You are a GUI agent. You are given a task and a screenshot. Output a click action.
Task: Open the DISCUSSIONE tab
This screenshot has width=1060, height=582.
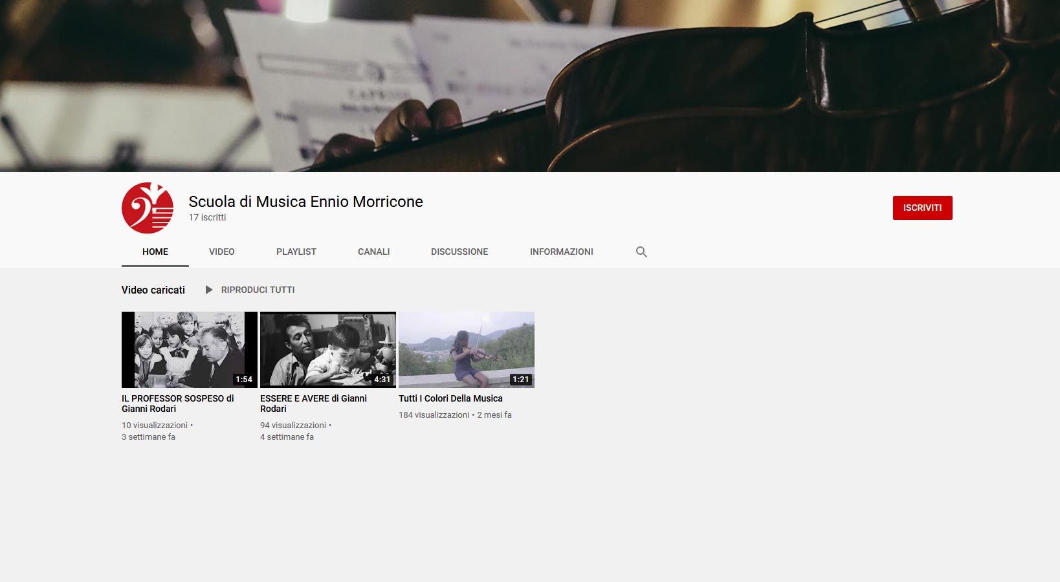[x=459, y=252]
